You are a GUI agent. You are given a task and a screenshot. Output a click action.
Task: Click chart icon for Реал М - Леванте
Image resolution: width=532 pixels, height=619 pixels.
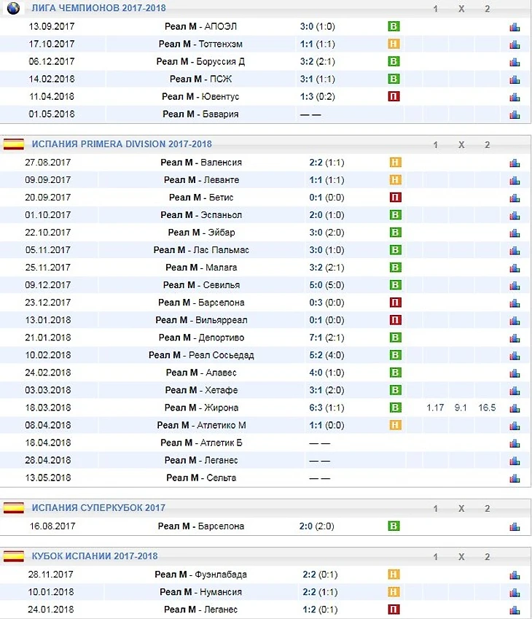tap(515, 180)
